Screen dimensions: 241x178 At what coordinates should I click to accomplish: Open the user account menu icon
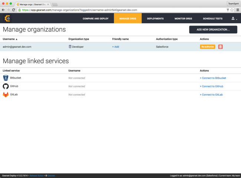[x=234, y=19]
